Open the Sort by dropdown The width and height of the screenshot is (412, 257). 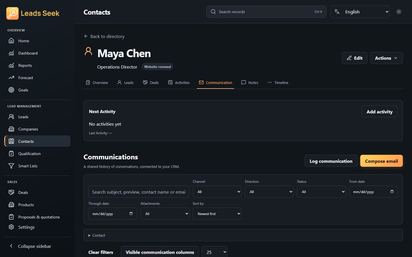[x=217, y=214]
